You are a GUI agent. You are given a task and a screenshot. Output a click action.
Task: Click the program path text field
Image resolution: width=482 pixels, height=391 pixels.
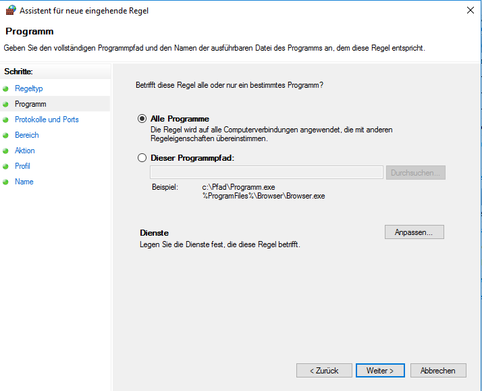pos(267,172)
